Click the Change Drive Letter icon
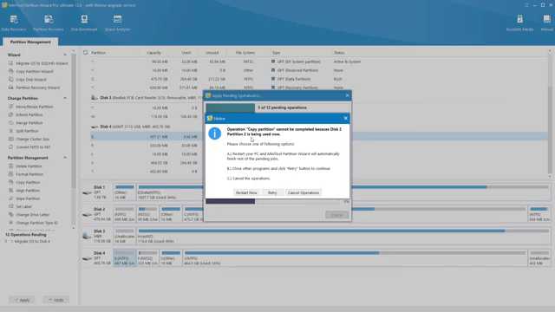This screenshot has height=312, width=555. 11,214
